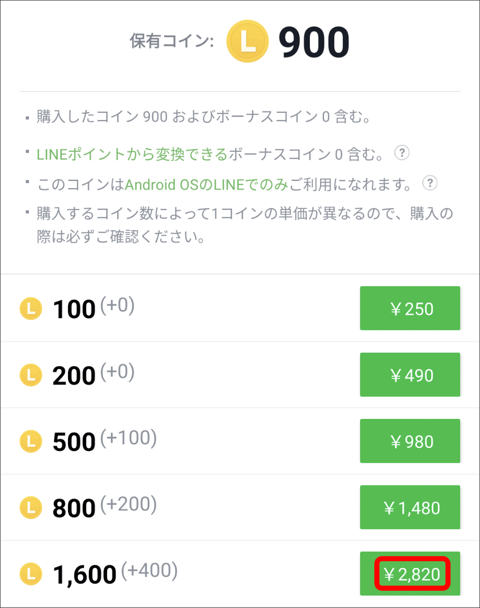Click the coin icon beside 200 coins
Image resolution: width=480 pixels, height=608 pixels.
point(30,375)
